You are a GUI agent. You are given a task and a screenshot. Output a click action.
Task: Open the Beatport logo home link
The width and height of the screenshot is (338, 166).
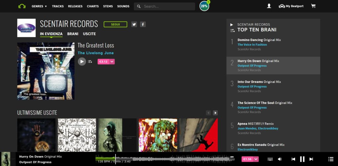pos(22,6)
